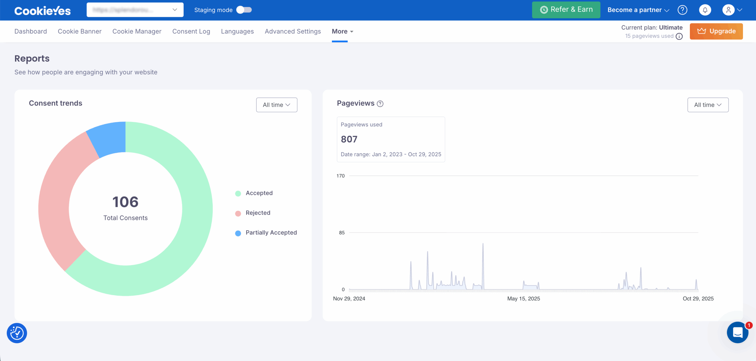Click the Pageviews help icon
Viewport: 756px width, 361px height.
[380, 104]
